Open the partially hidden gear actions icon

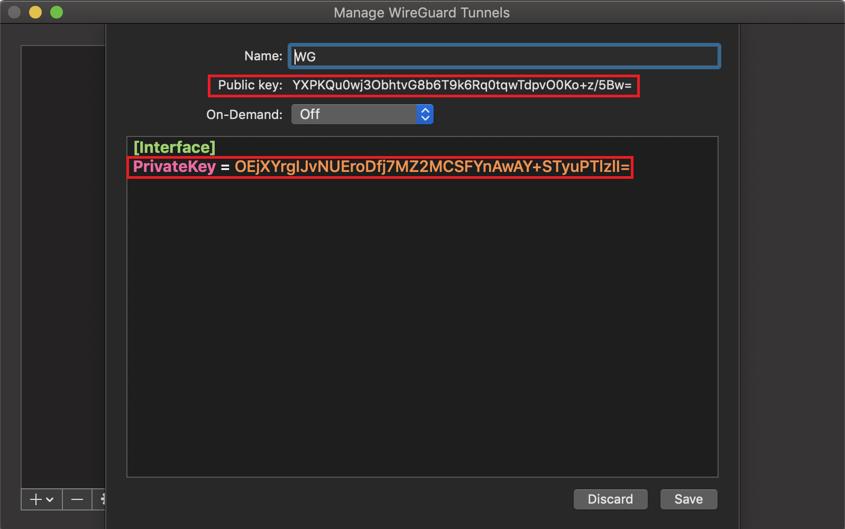(102, 499)
